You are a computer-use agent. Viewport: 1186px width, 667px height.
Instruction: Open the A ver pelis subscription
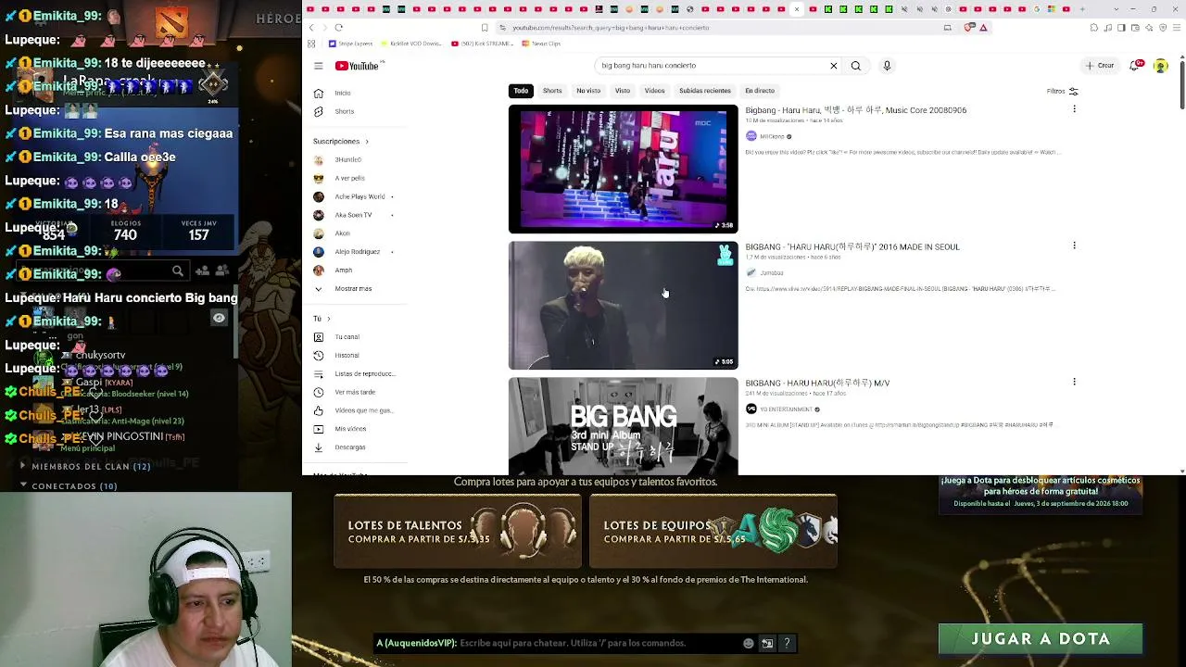(x=349, y=178)
